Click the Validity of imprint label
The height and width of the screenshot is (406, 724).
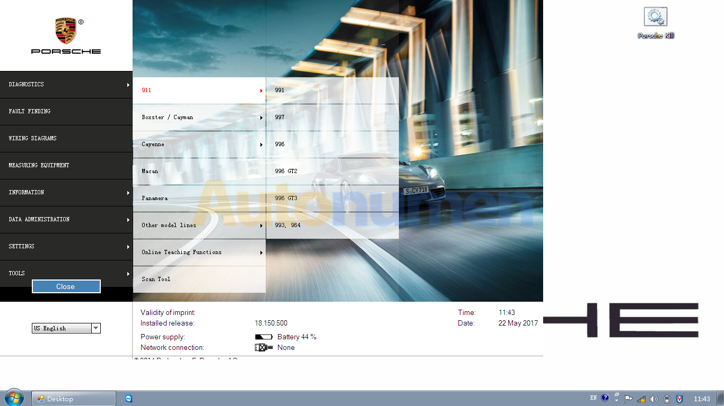coord(168,312)
